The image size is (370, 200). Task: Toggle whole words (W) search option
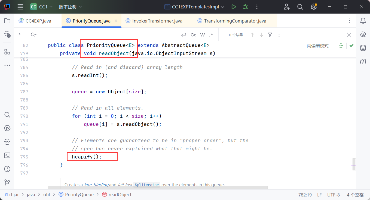(x=203, y=35)
